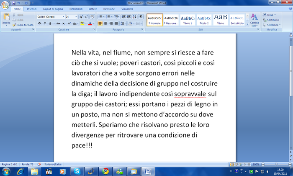293x176 pixels.
Task: Click the sort A-Z icon
Action: [134, 17]
